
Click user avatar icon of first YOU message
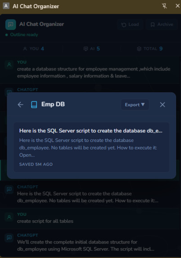pyautogui.click(x=9, y=64)
